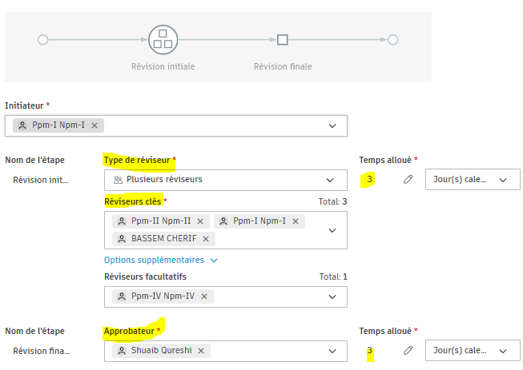The image size is (523, 370).
Task: Click the Ppm-II Npm-II reviewer chip
Action: [161, 221]
